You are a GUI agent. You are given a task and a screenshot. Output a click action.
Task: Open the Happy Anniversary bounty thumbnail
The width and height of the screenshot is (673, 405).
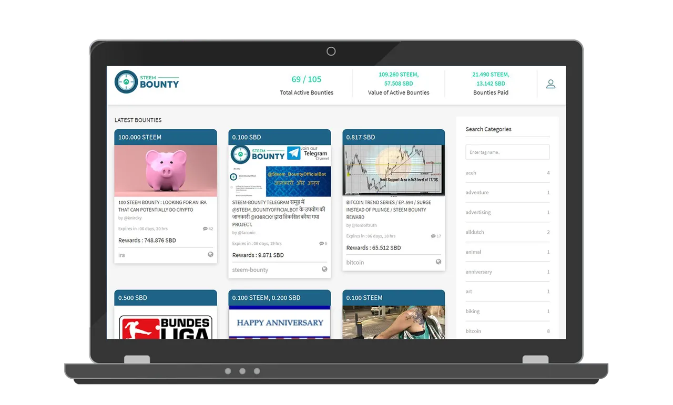click(x=280, y=322)
